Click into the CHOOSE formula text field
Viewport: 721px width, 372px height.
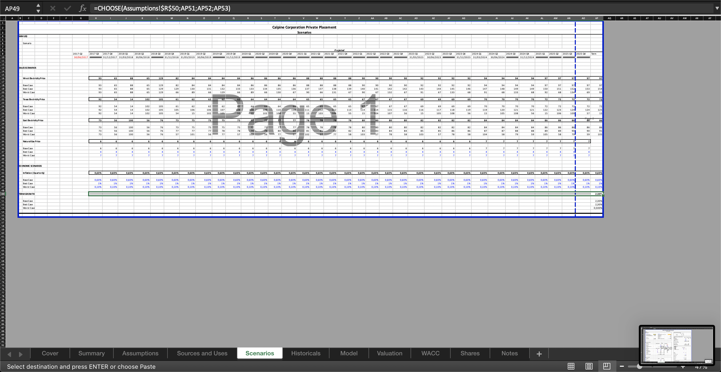[x=402, y=8]
